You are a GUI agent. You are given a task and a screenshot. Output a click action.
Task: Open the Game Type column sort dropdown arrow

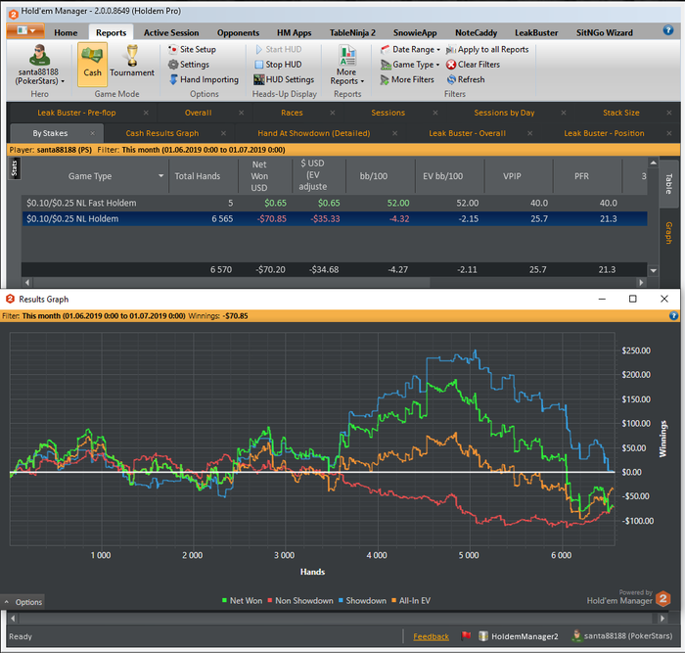(160, 175)
